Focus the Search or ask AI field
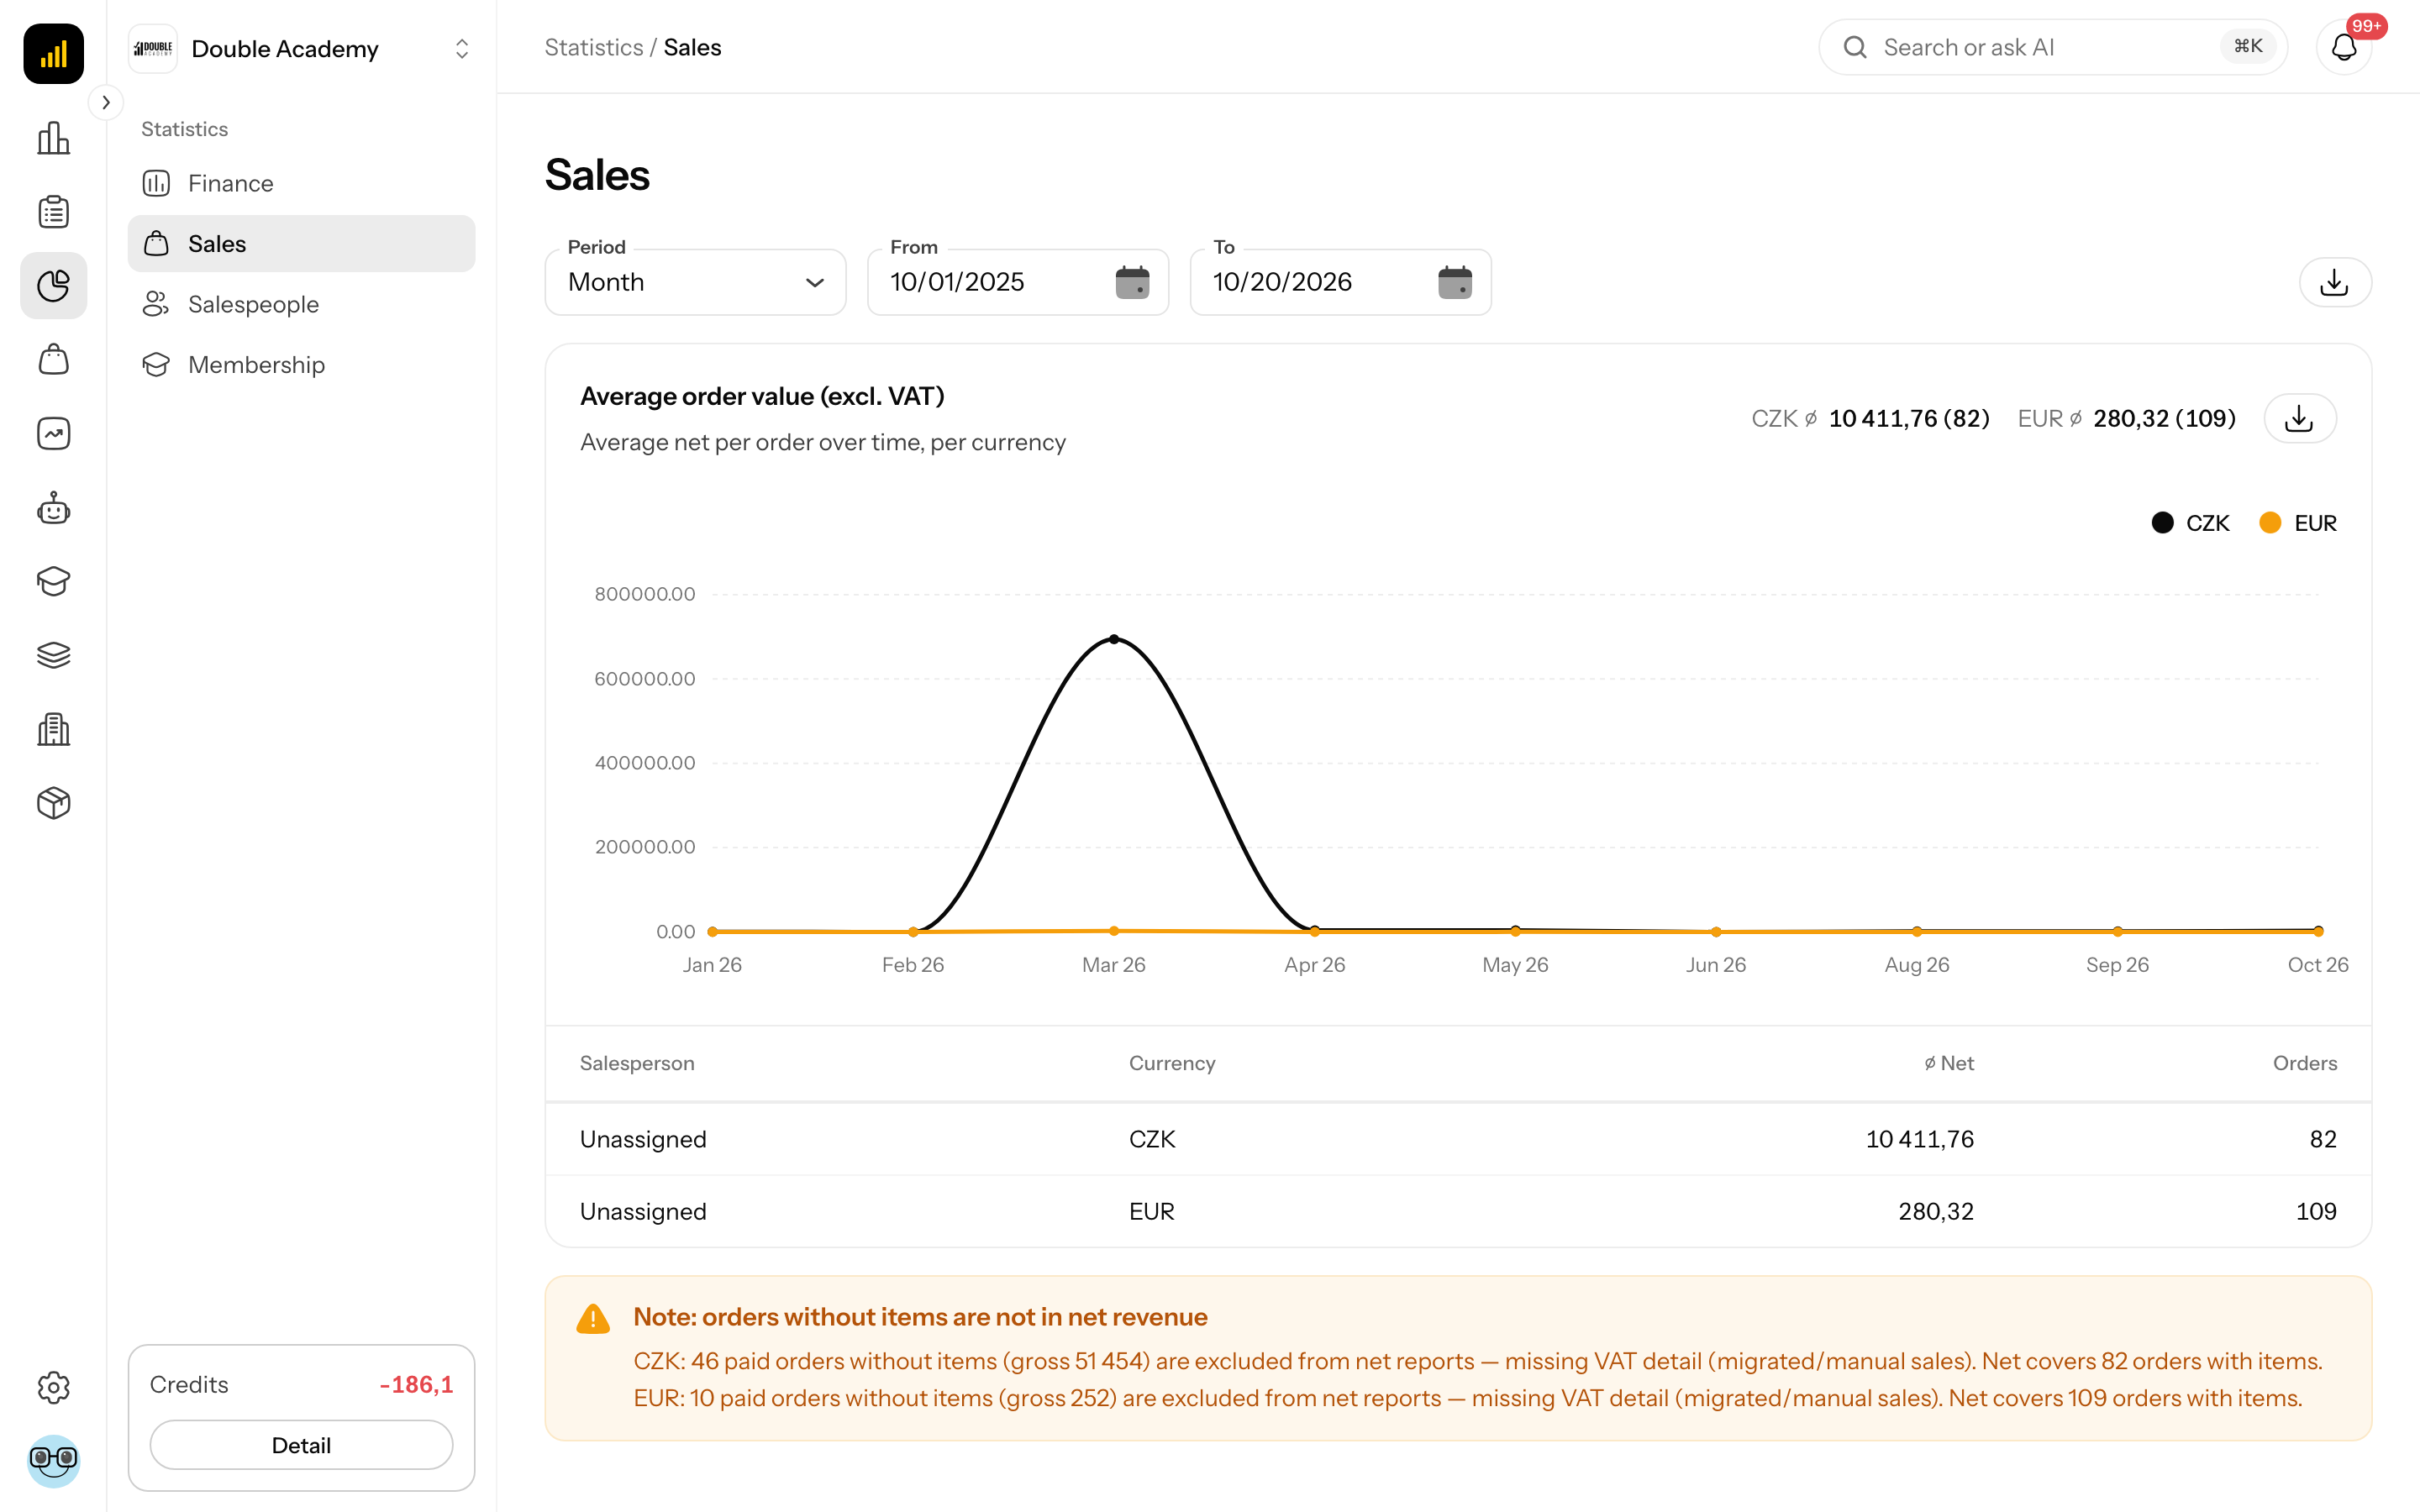This screenshot has width=2420, height=1512. point(2052,47)
